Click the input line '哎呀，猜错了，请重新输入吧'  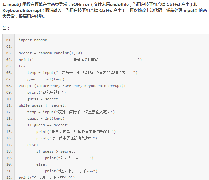point(71,112)
